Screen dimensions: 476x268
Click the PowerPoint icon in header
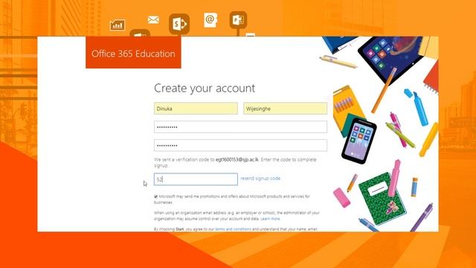click(x=238, y=20)
